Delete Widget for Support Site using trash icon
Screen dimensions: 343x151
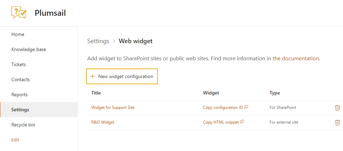tap(337, 108)
